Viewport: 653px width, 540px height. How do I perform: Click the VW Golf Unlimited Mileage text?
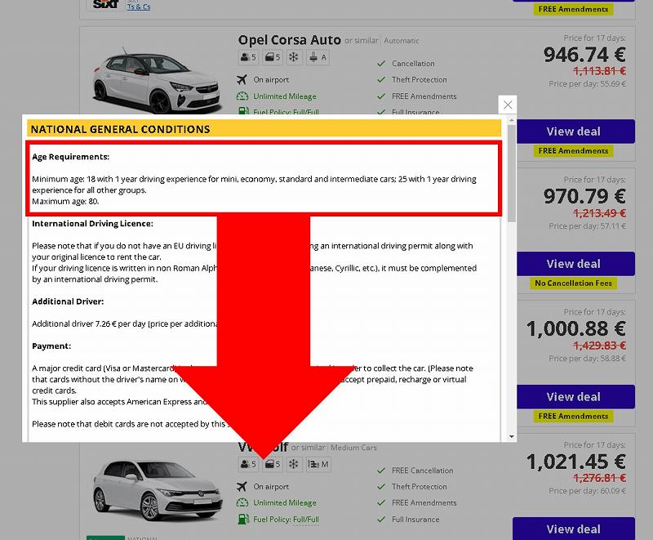(x=285, y=503)
